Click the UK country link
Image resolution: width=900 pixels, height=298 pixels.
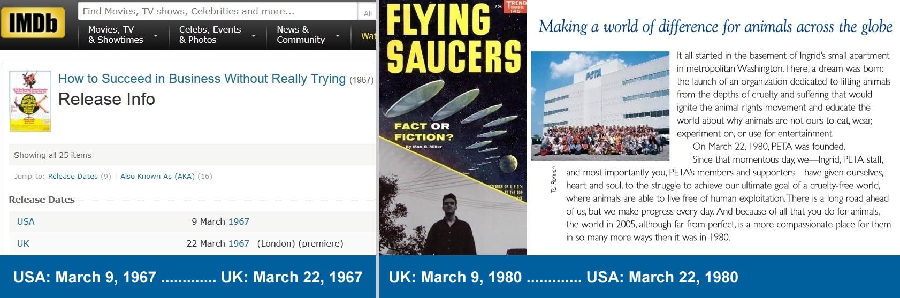pyautogui.click(x=23, y=243)
